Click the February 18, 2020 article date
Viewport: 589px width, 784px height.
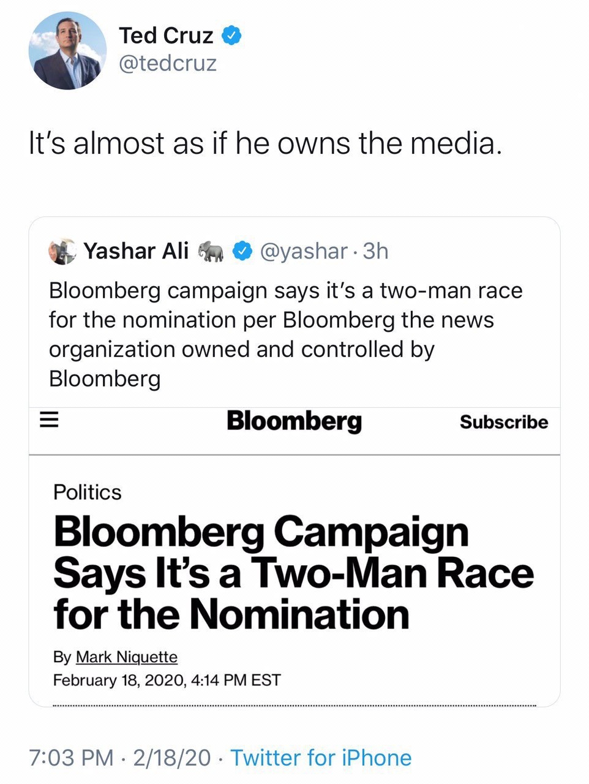(167, 680)
